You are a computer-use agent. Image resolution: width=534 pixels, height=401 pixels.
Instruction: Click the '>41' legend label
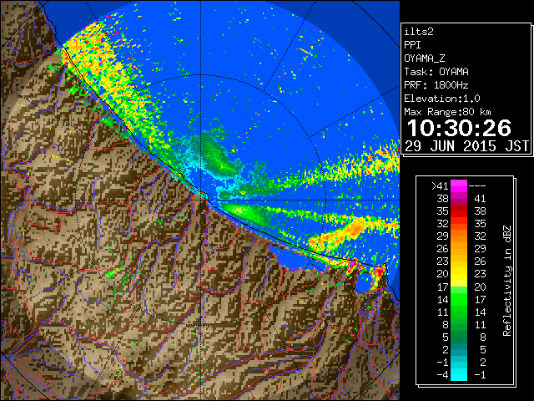pos(440,186)
